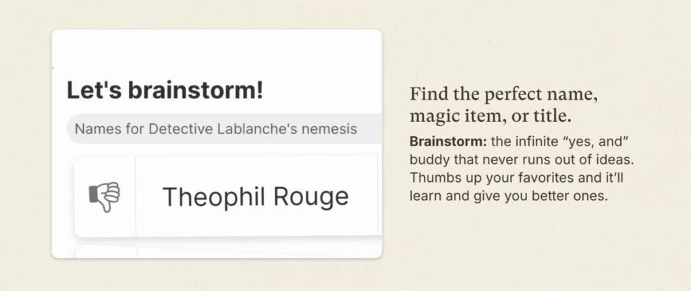
Task: Select the Theophil Rouge name suggestion
Action: click(256, 197)
